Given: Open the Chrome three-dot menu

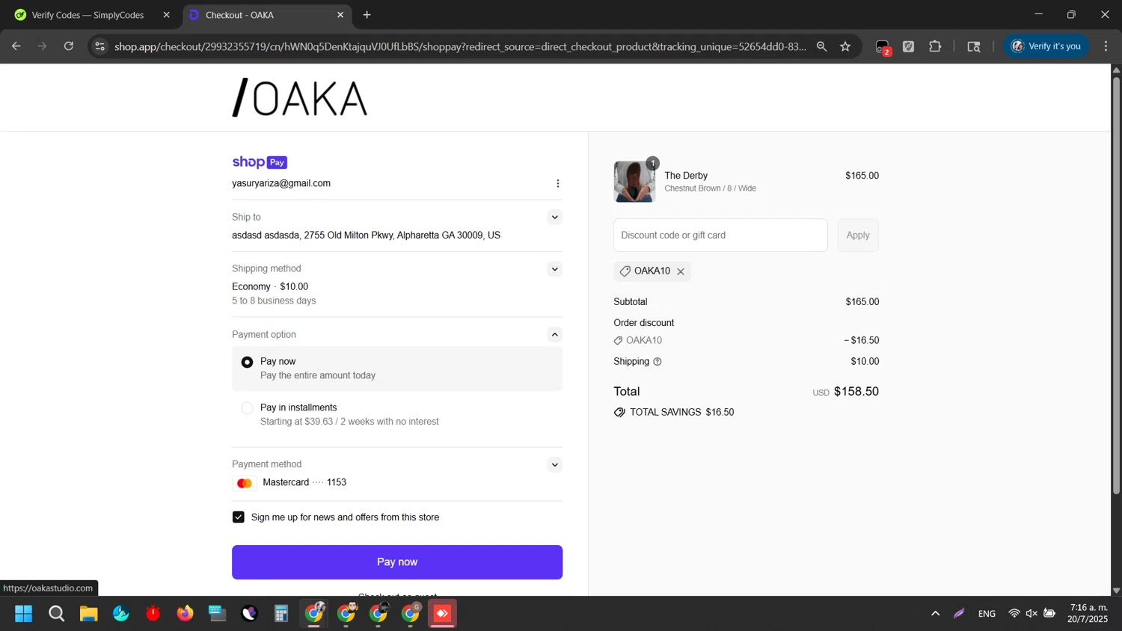Looking at the screenshot, I should [1106, 46].
